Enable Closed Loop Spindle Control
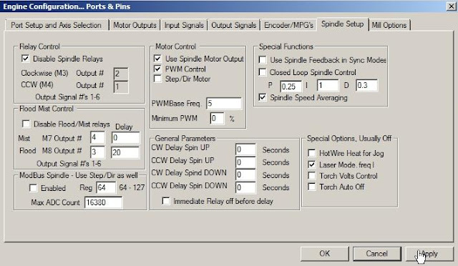Viewport: 458px width, 266px height. [263, 72]
